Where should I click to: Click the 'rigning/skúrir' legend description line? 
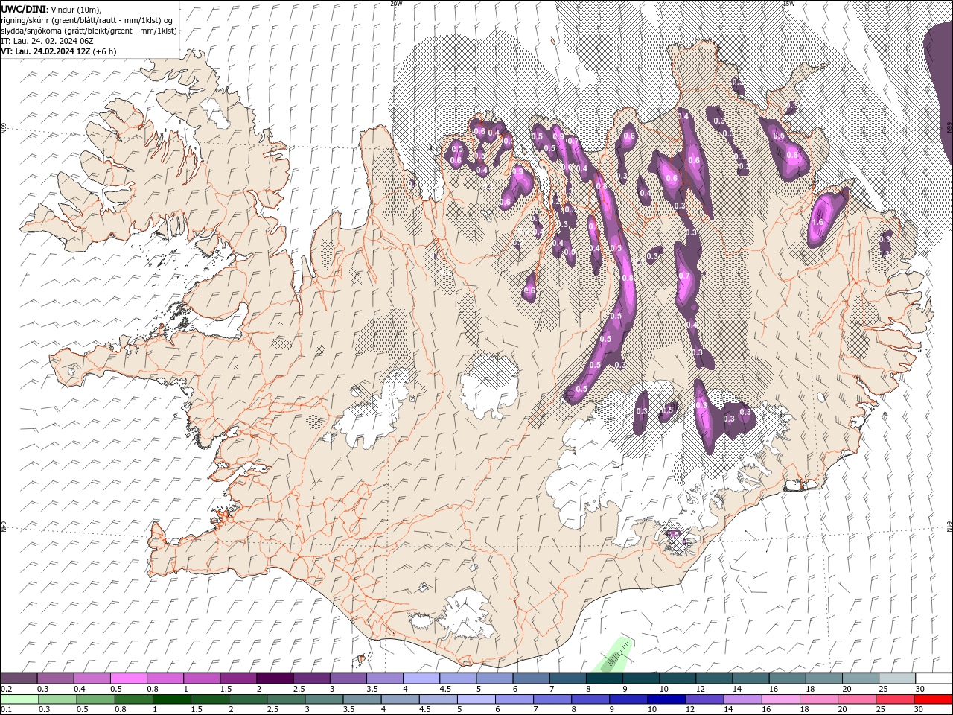click(87, 19)
